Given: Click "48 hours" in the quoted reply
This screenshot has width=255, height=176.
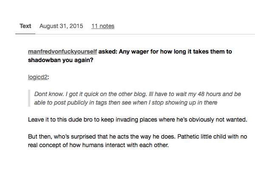Looking at the screenshot, I should tap(209, 94).
